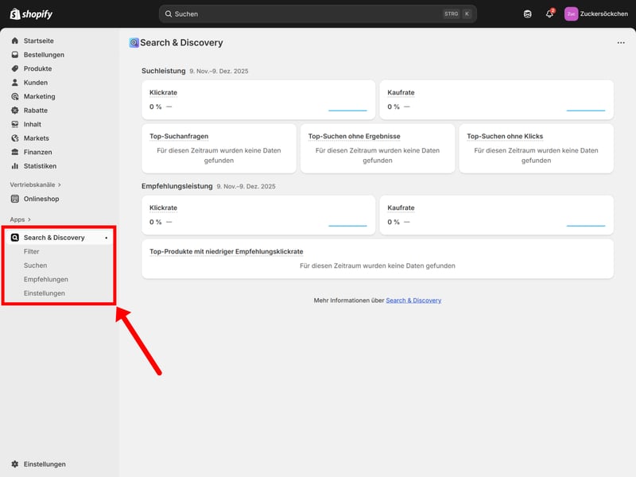The width and height of the screenshot is (636, 477).
Task: Open the three-dot page options menu
Action: point(621,43)
